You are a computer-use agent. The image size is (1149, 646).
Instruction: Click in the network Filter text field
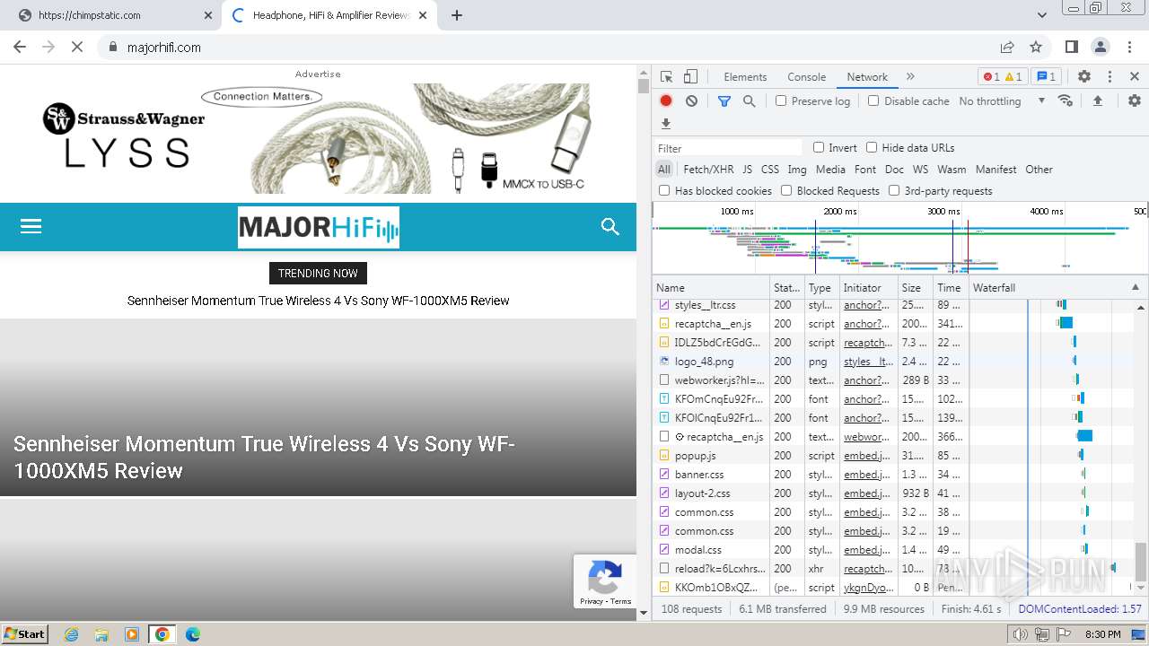728,148
